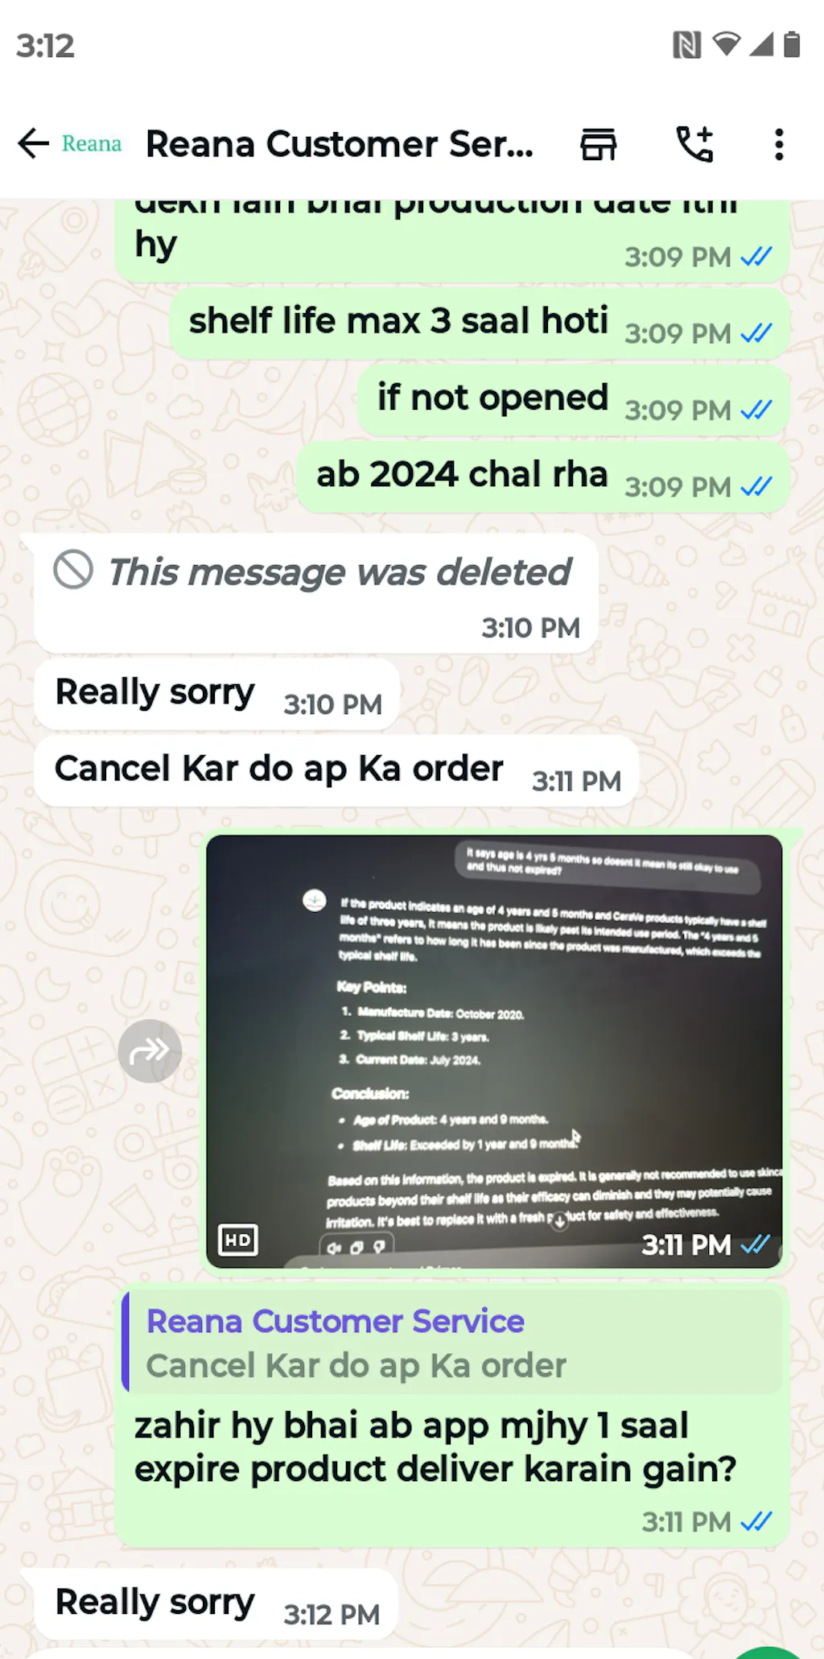Screen dimensions: 824x1659
Task: Tap the 'Really sorry' message from 3:10 PM
Action: tap(217, 695)
